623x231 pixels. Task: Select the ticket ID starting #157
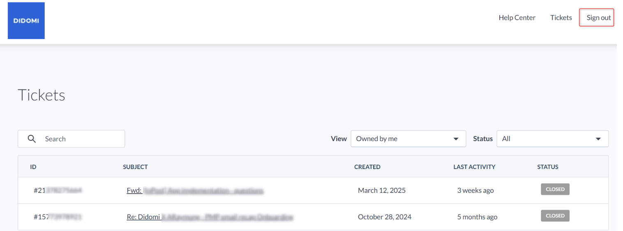(x=58, y=217)
